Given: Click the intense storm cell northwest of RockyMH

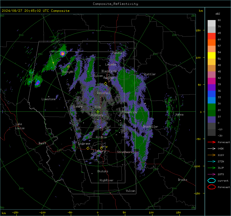Looking at the screenshot, I should point(62,53).
